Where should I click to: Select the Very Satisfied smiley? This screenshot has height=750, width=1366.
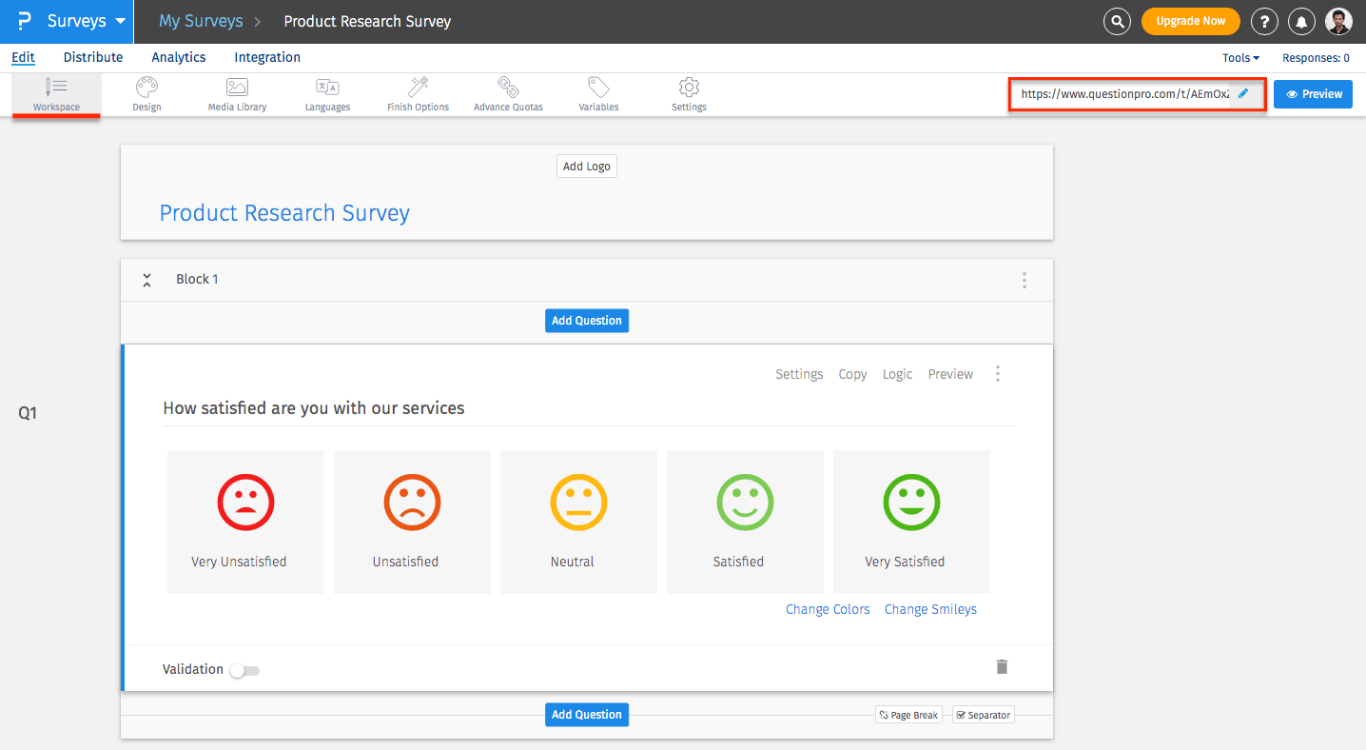pyautogui.click(x=910, y=503)
